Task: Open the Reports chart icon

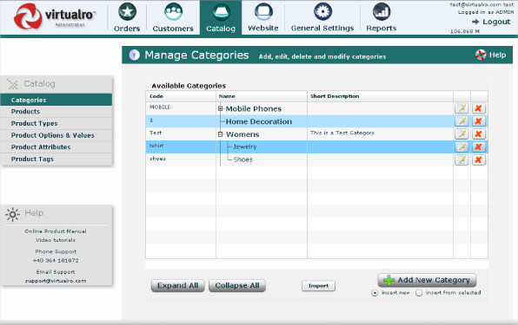Action: [382, 11]
